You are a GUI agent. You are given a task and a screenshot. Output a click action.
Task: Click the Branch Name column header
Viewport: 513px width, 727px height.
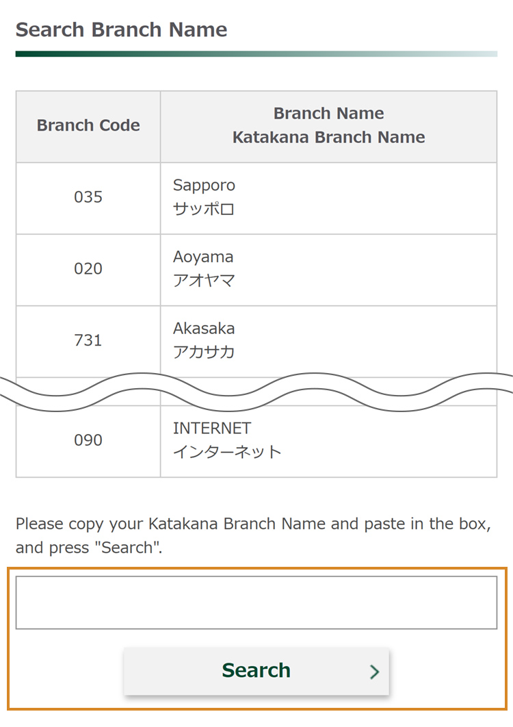click(x=328, y=114)
